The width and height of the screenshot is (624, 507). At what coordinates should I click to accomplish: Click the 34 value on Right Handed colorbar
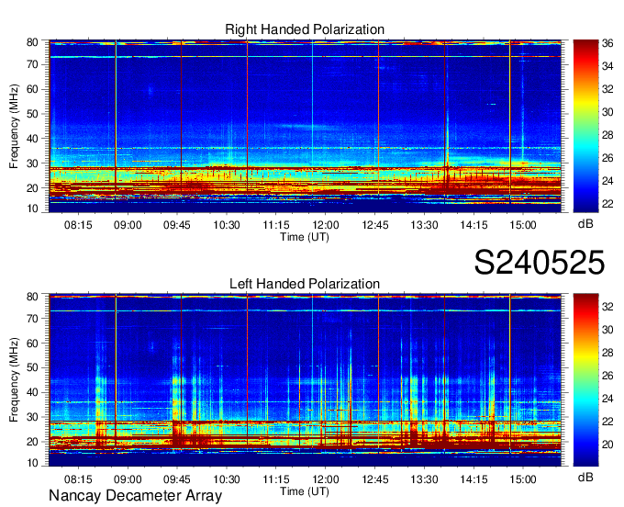coord(607,66)
